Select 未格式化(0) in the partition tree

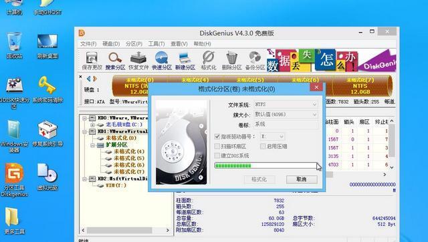click(x=121, y=138)
